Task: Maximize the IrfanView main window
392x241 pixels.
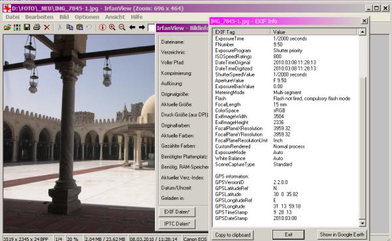Action: pos(376,8)
